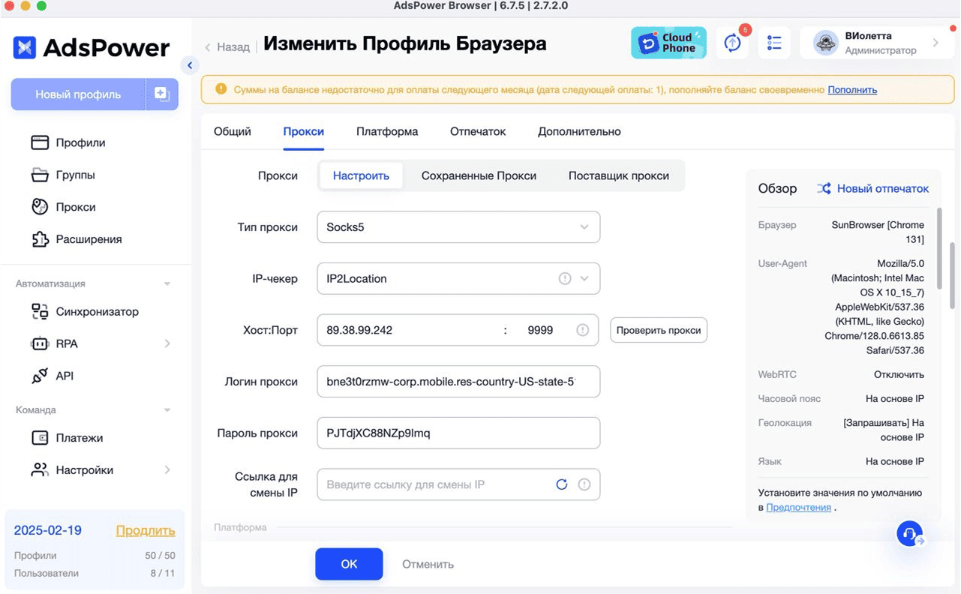Click the Платежи wallet icon
Image resolution: width=961 pixels, height=594 pixels.
[x=40, y=438]
